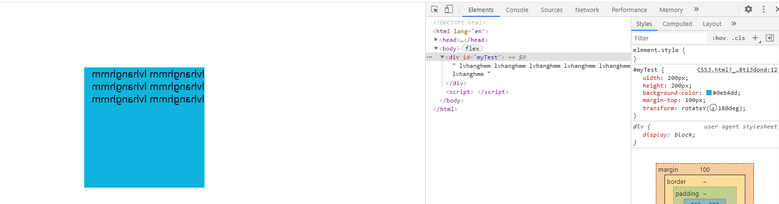Switch to the Console tab
779x204 pixels.
517,10
